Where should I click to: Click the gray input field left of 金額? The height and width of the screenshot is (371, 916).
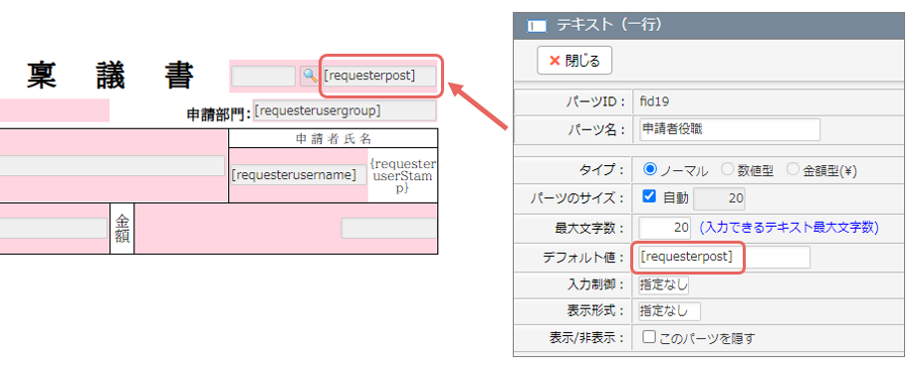pos(54,228)
